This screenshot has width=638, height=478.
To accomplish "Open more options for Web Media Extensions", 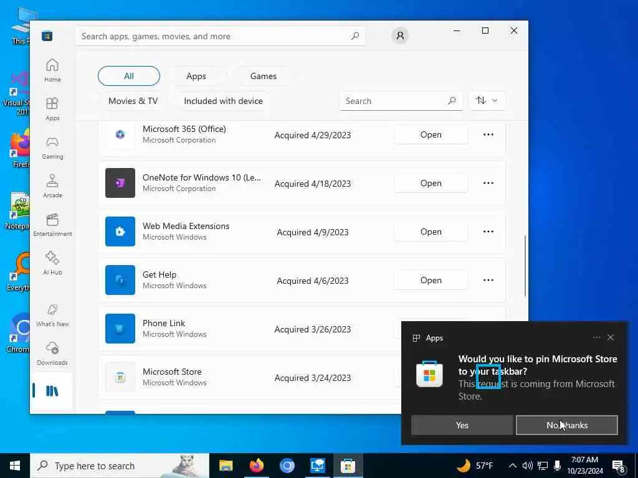I will [488, 232].
